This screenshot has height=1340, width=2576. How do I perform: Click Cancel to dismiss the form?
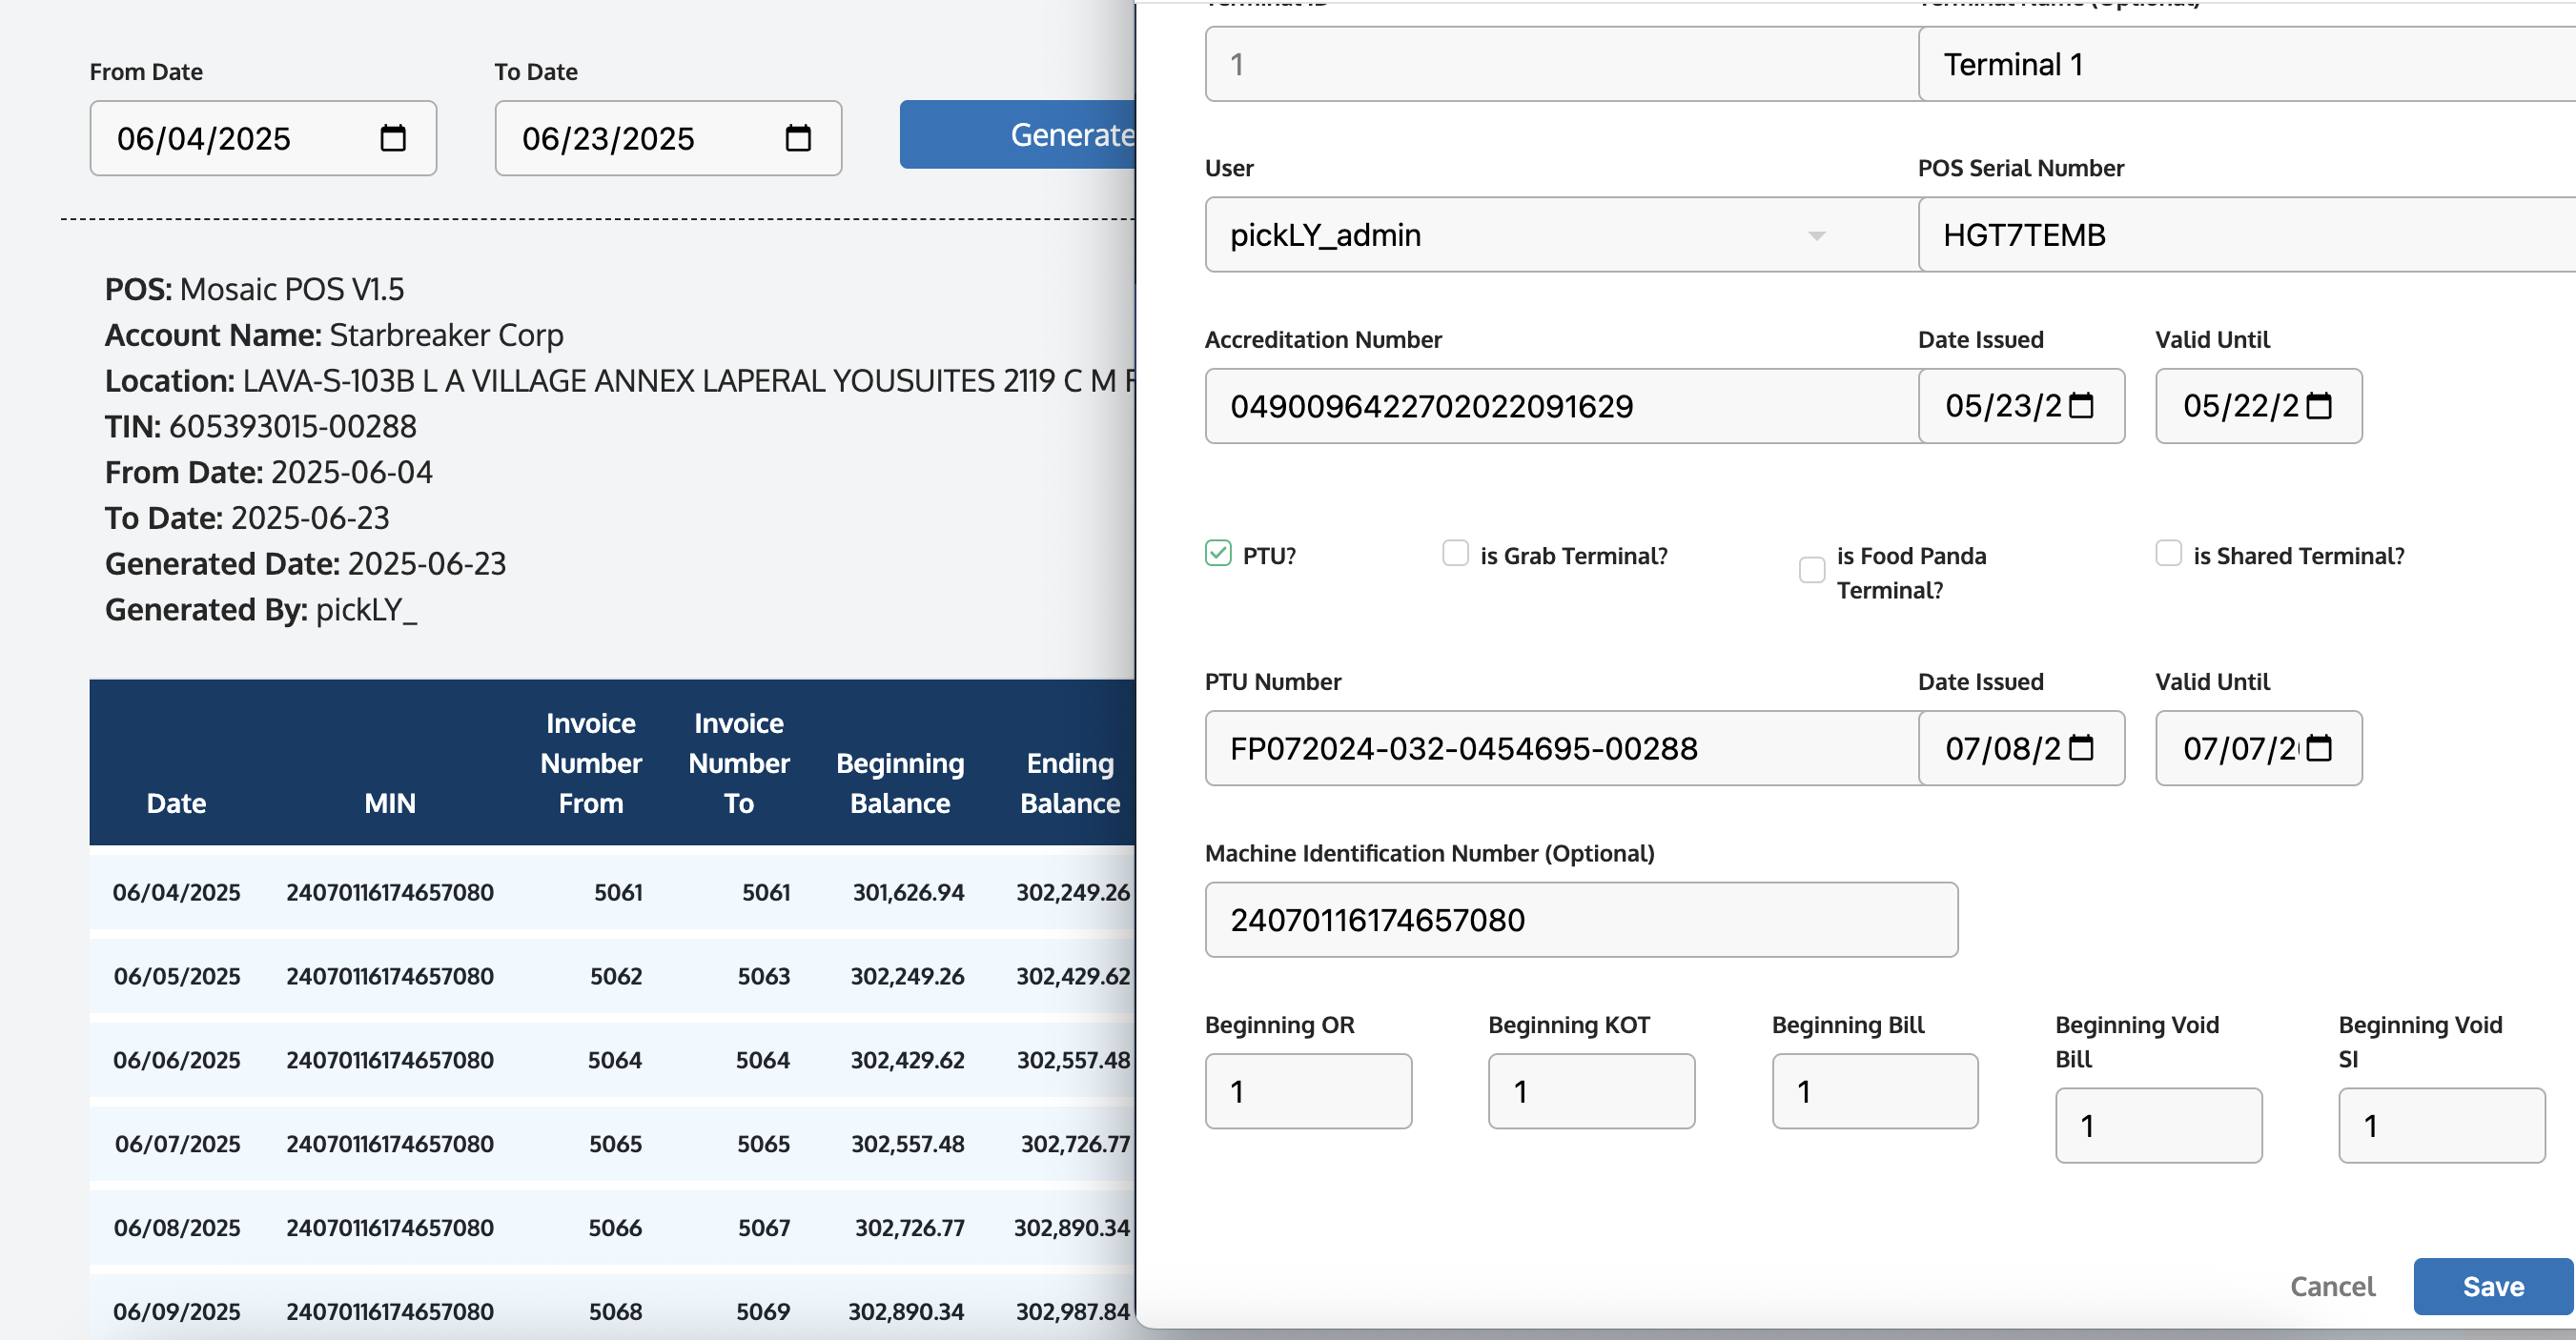(2332, 1287)
